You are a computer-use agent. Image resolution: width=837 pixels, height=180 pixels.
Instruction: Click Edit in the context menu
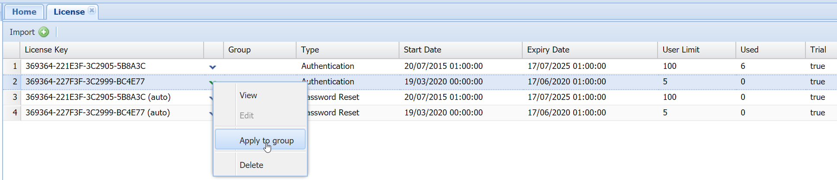[x=246, y=115]
